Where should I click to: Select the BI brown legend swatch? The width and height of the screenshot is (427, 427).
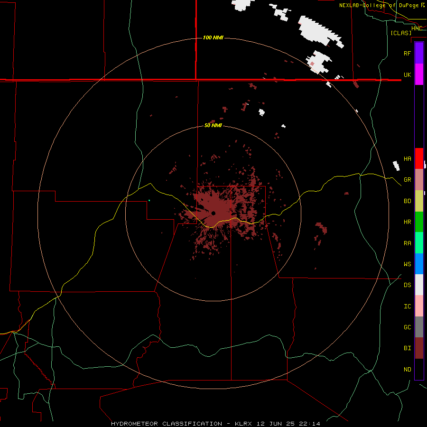tap(419, 348)
